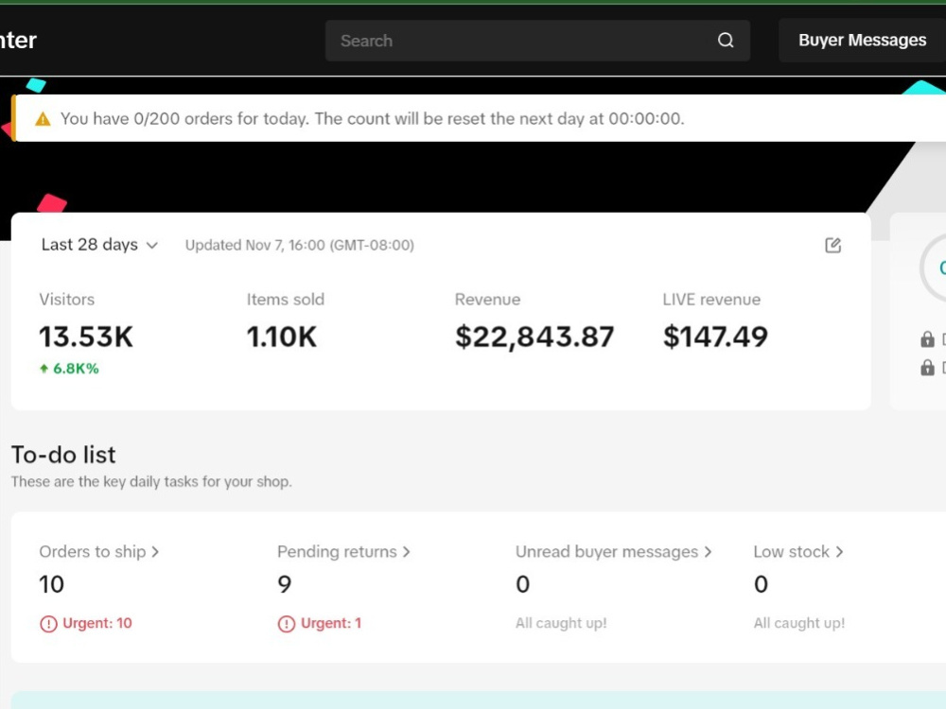
Task: Click the Urgent: 10 label
Action: tap(97, 623)
